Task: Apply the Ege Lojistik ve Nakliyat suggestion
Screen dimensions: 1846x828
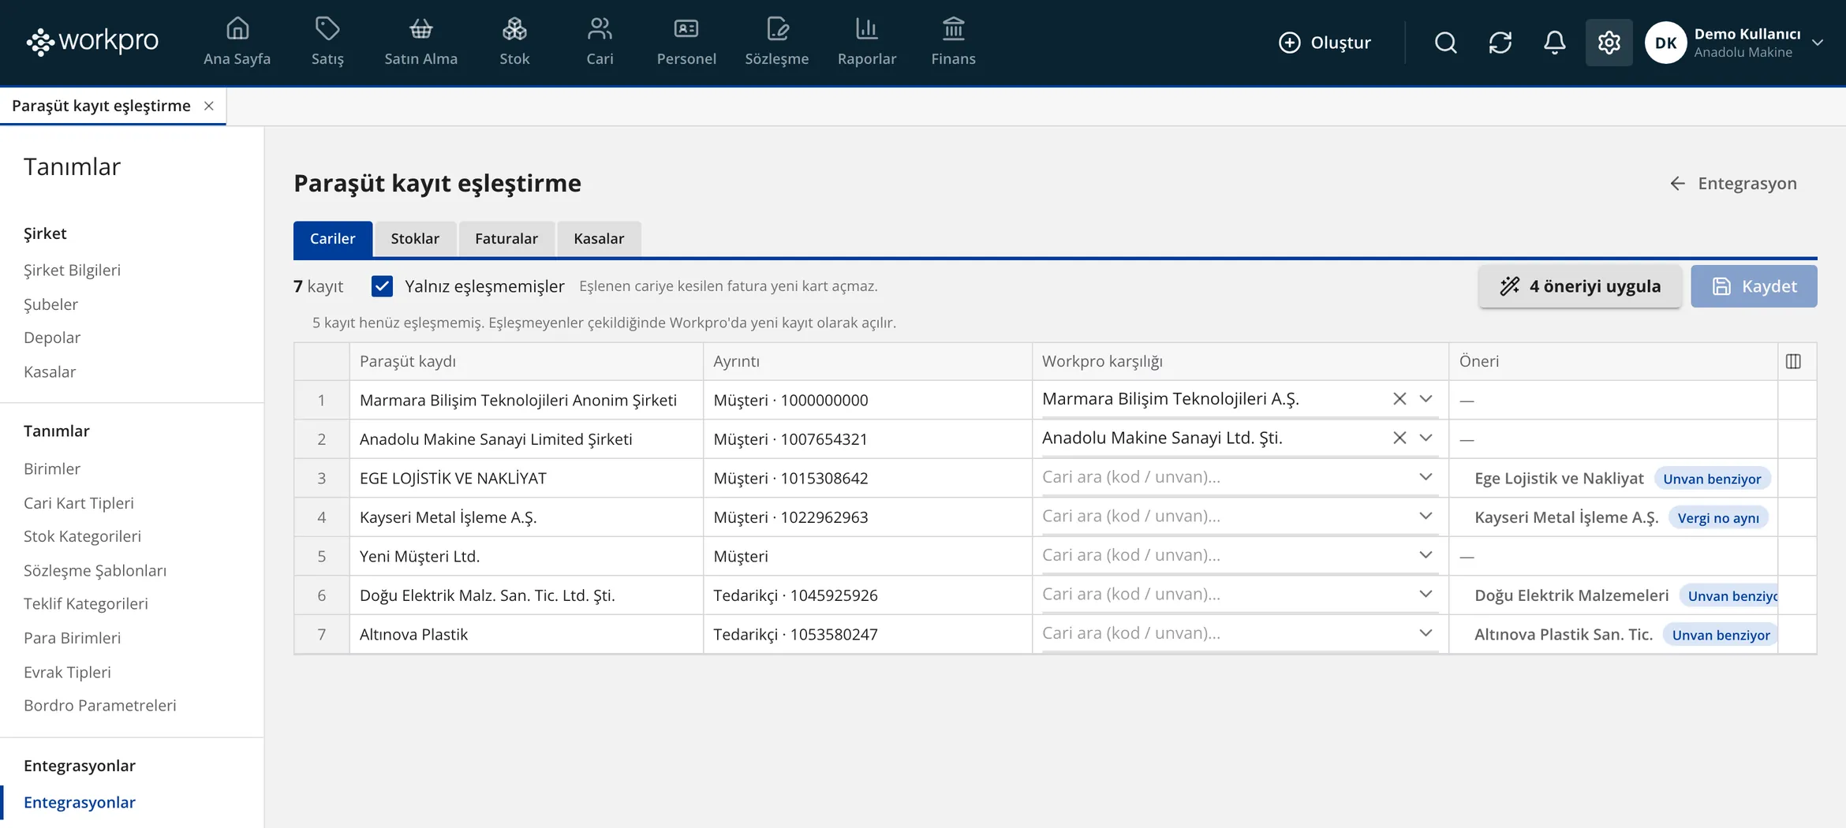Action: pyautogui.click(x=1559, y=479)
